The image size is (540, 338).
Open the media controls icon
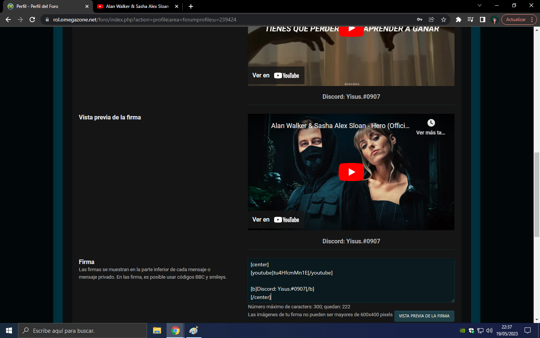[x=470, y=20]
